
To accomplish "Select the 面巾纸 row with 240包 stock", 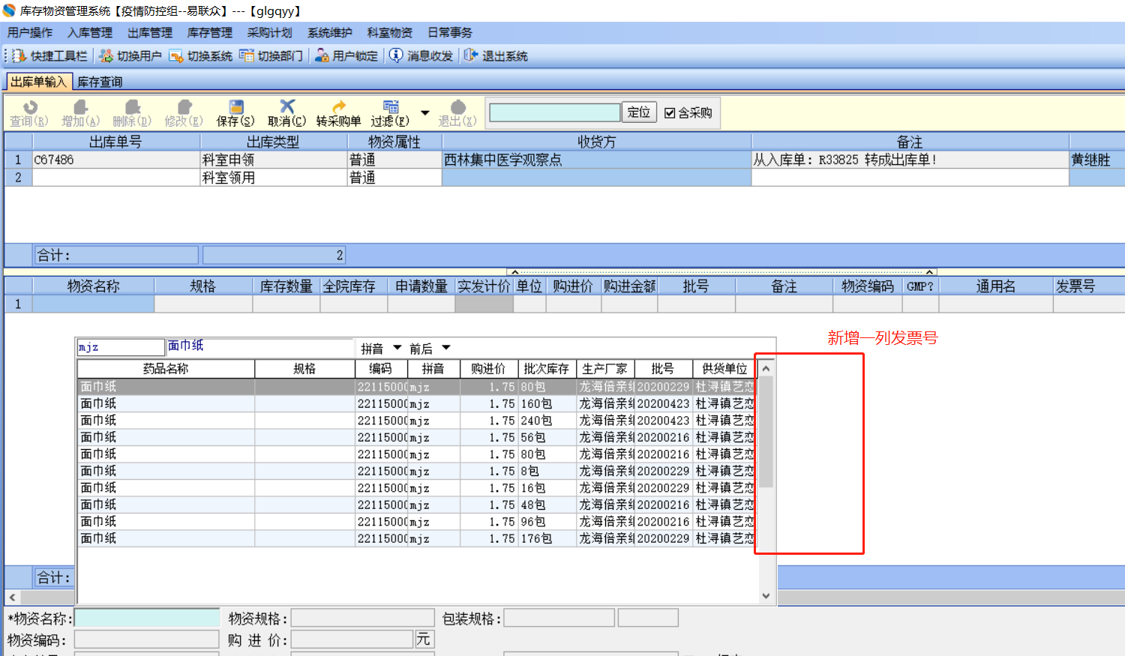I will [x=416, y=421].
